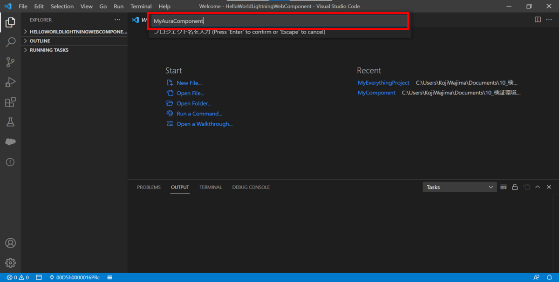The height and width of the screenshot is (282, 559).
Task: Switch to the DEBUG CONSOLE tab
Action: 251,187
